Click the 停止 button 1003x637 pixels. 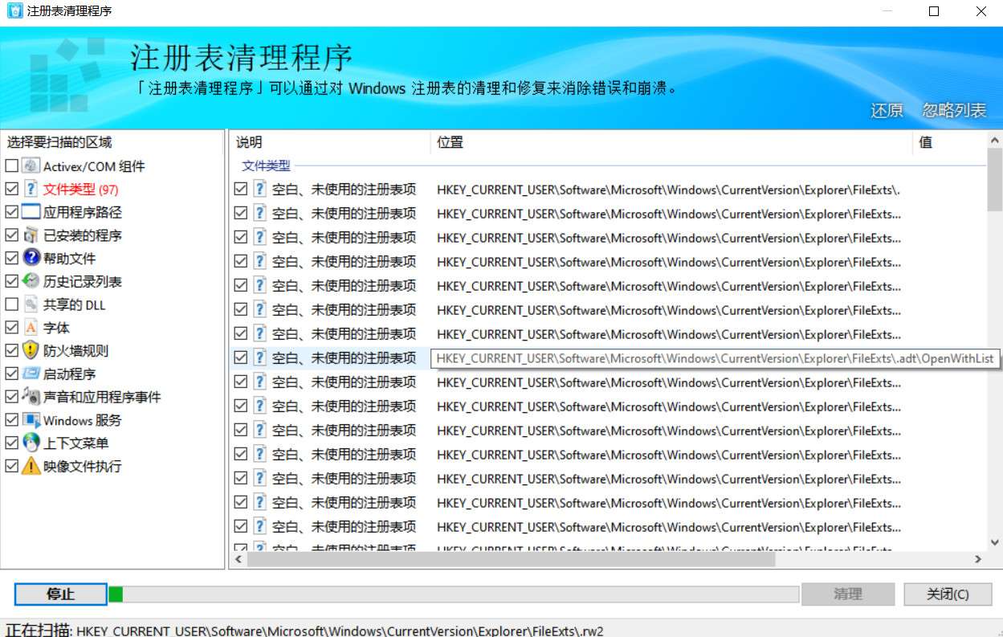pos(61,594)
